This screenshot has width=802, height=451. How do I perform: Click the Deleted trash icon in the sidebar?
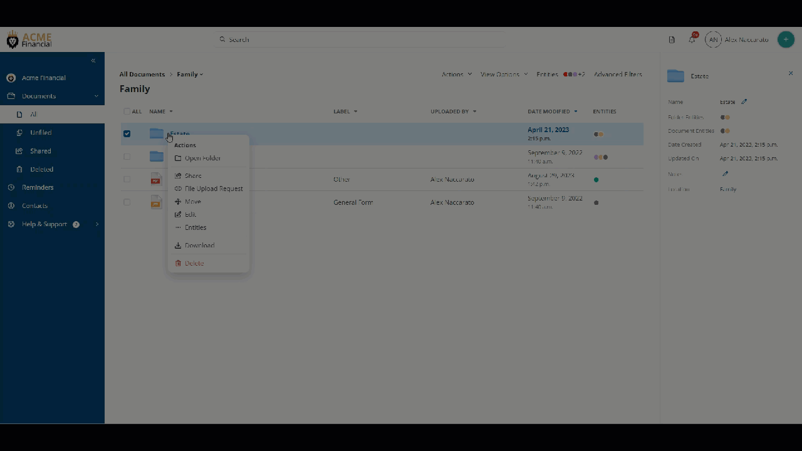coord(19,169)
